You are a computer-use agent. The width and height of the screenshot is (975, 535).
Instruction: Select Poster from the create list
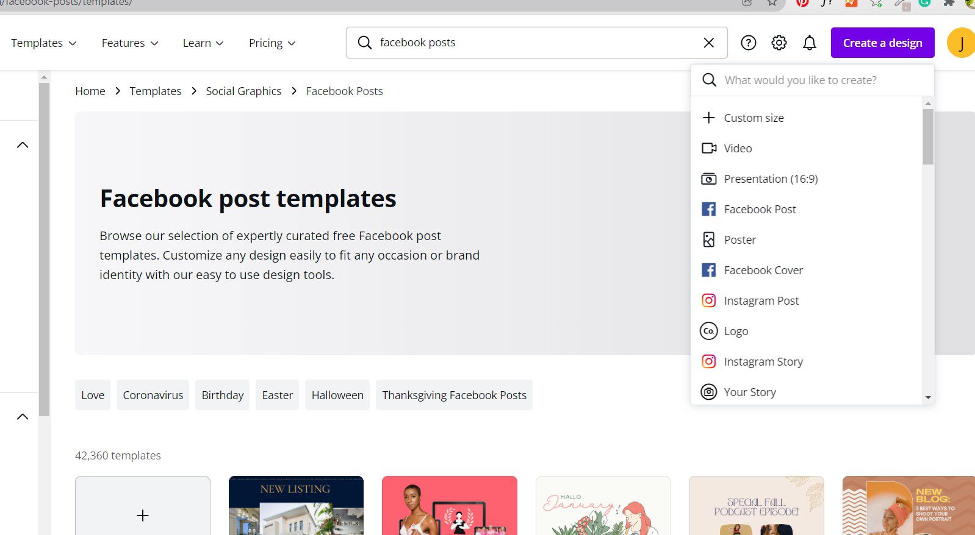click(x=806, y=239)
